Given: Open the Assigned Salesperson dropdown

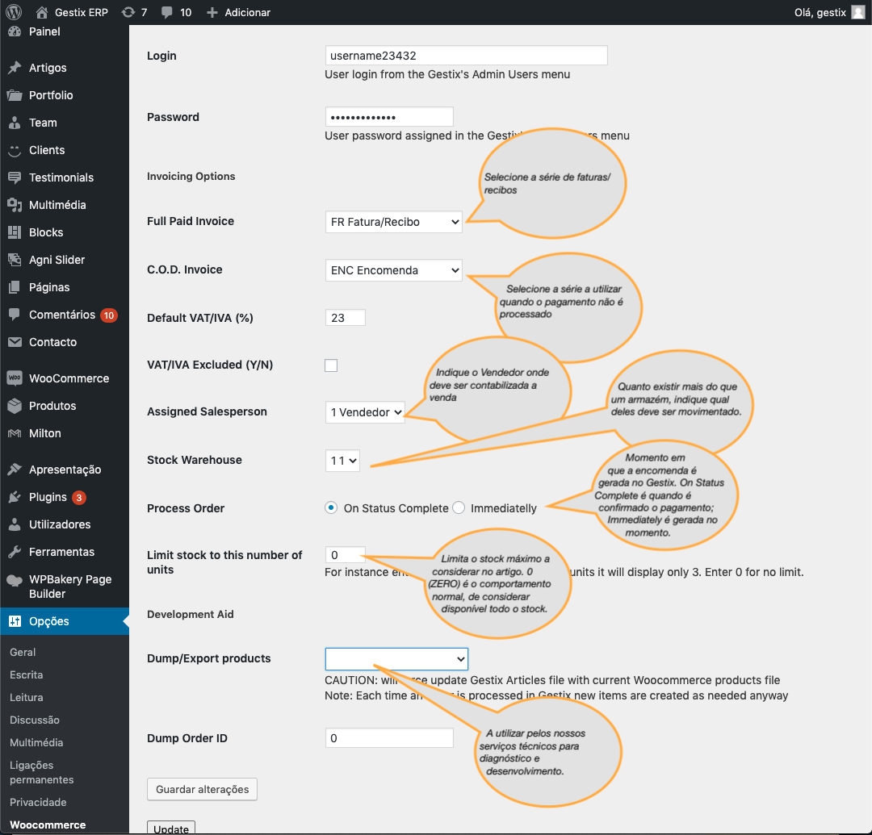Looking at the screenshot, I should coord(365,412).
